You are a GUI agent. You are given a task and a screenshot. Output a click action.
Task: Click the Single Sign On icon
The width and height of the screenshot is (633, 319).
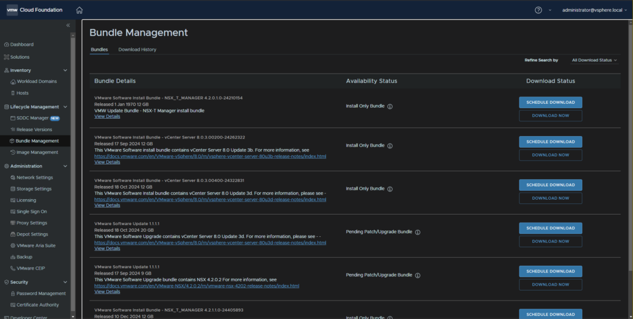(14, 211)
